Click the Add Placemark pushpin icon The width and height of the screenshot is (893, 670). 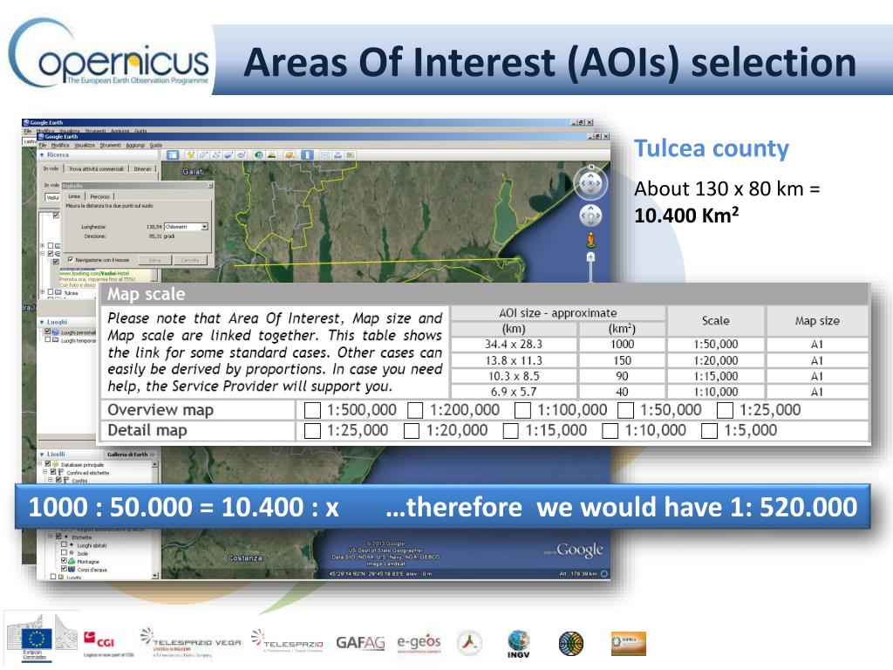pos(191,155)
